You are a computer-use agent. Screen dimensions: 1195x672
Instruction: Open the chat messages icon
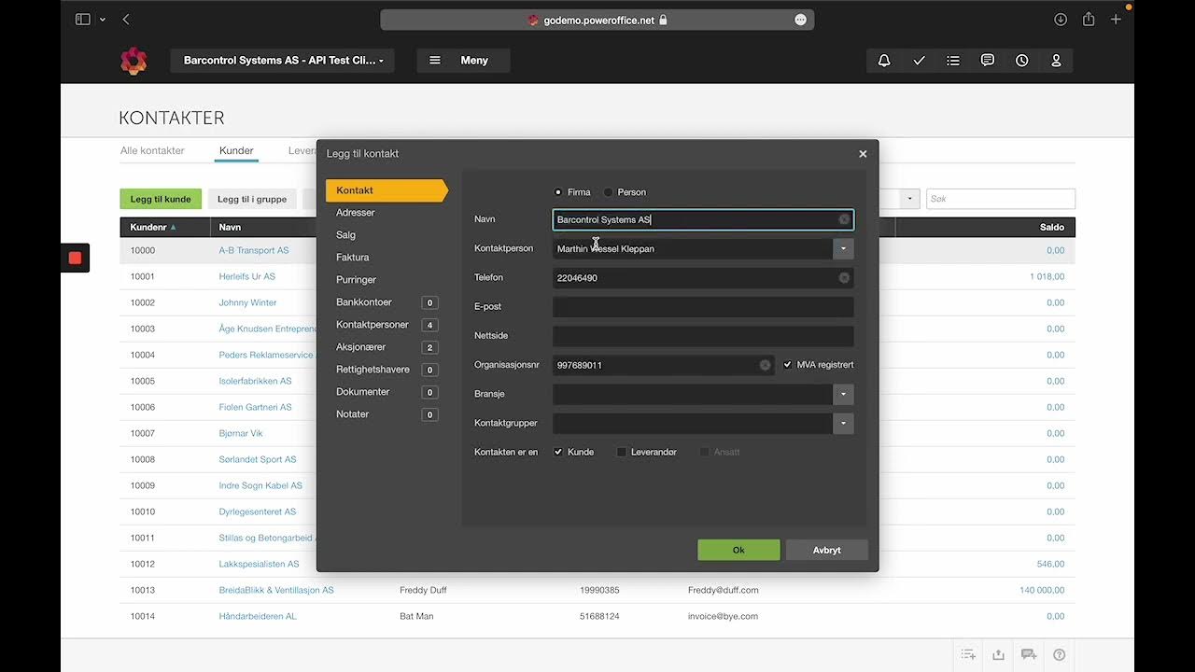click(987, 61)
